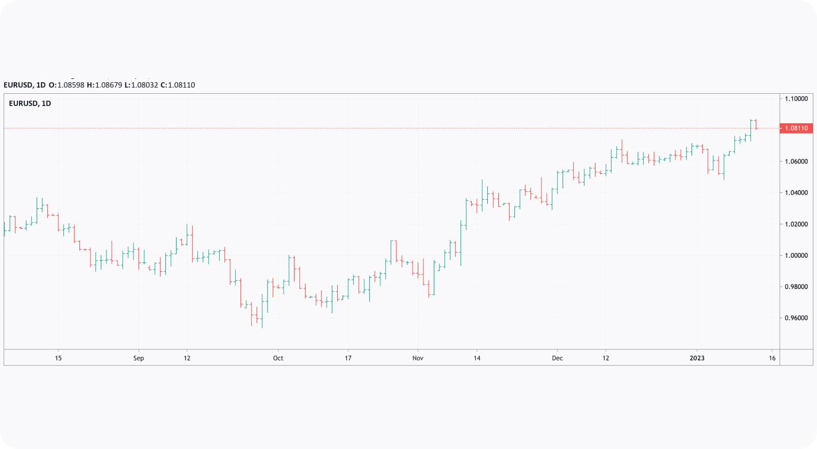Select the 1.10000 price axis label
817x449 pixels.
[x=796, y=99]
